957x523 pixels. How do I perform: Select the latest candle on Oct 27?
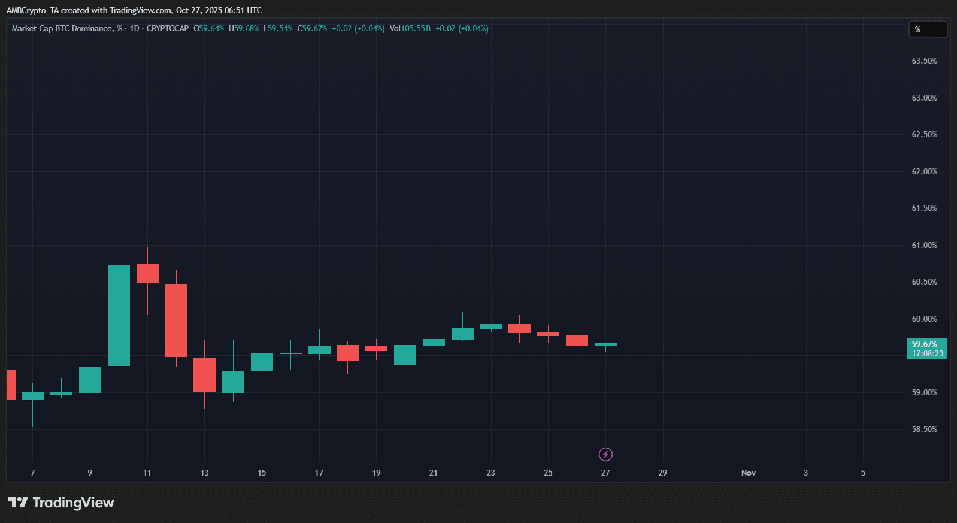click(605, 344)
